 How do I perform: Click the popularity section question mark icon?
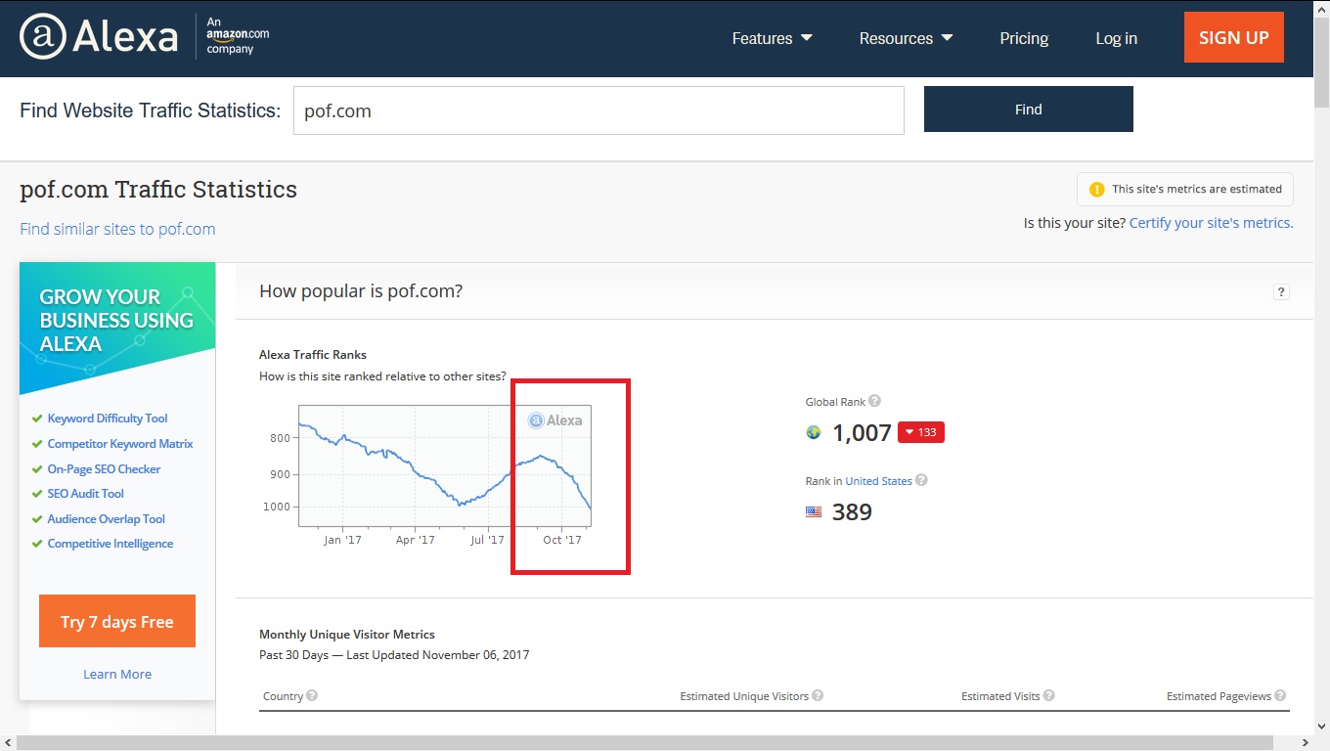coord(1281,291)
